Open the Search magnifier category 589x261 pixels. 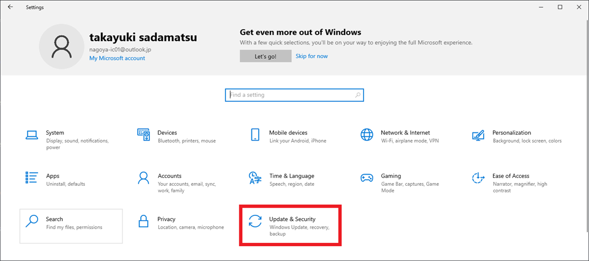71,226
